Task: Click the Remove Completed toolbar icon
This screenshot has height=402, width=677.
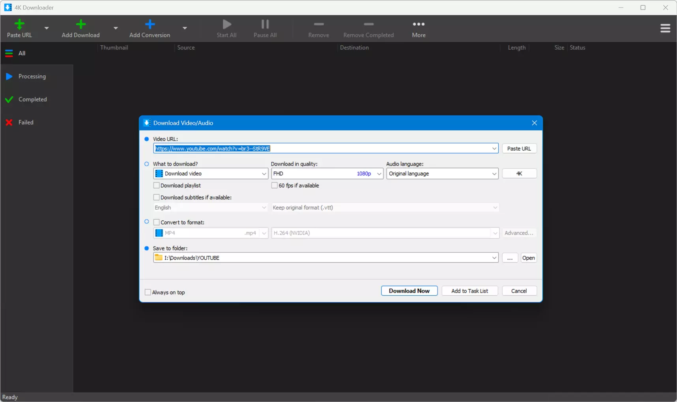Action: click(x=368, y=24)
